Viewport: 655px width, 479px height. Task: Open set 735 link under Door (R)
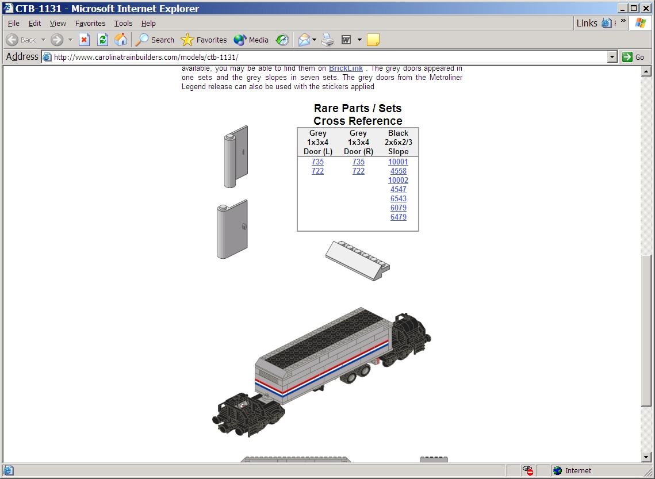(358, 162)
